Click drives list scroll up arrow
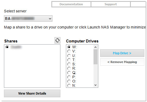The height and width of the screenshot is (102, 147). [x=96, y=47]
